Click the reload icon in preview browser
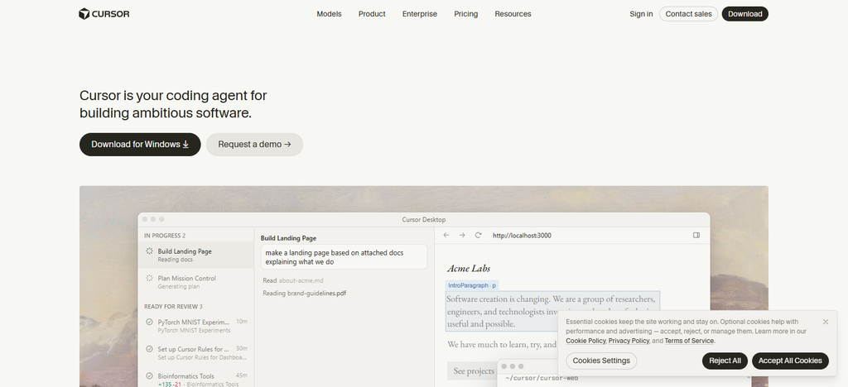 [478, 236]
